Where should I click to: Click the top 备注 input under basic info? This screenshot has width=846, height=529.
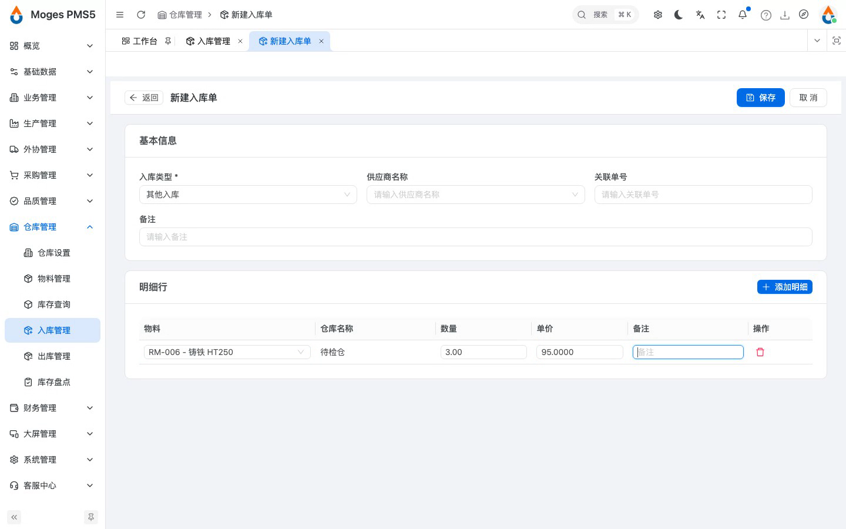[x=476, y=237]
